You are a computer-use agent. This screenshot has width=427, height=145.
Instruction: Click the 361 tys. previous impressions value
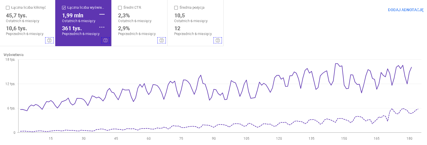[x=72, y=28]
